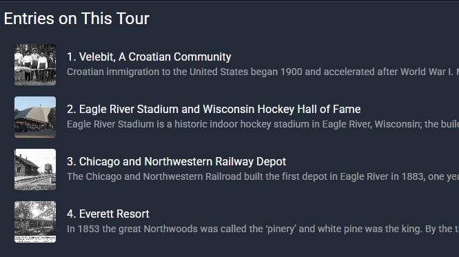Image resolution: width=459 pixels, height=257 pixels.
Task: Click the 'Entries on This Tour' heading
Action: click(76, 19)
